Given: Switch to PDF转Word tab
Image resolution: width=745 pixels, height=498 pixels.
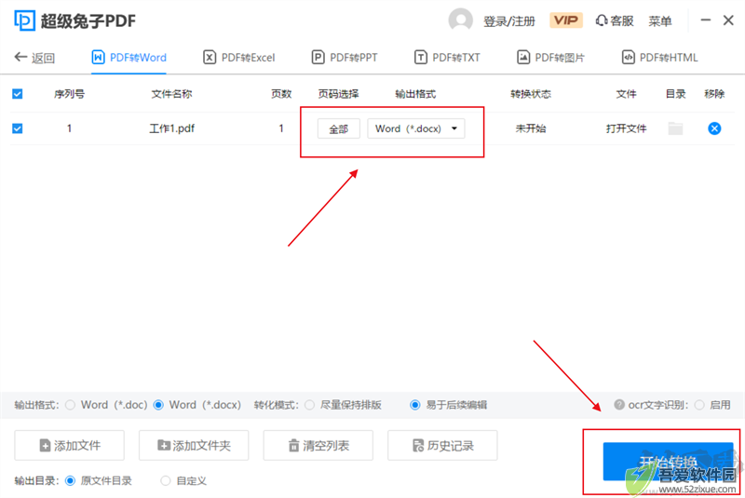Looking at the screenshot, I should (129, 58).
